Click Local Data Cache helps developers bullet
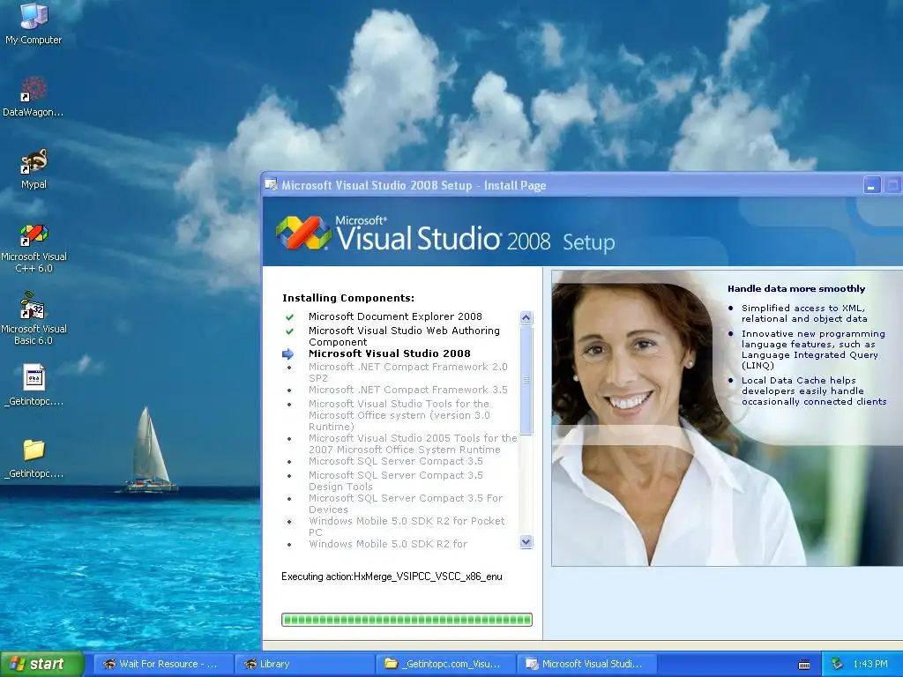The height and width of the screenshot is (677, 903). (x=814, y=391)
